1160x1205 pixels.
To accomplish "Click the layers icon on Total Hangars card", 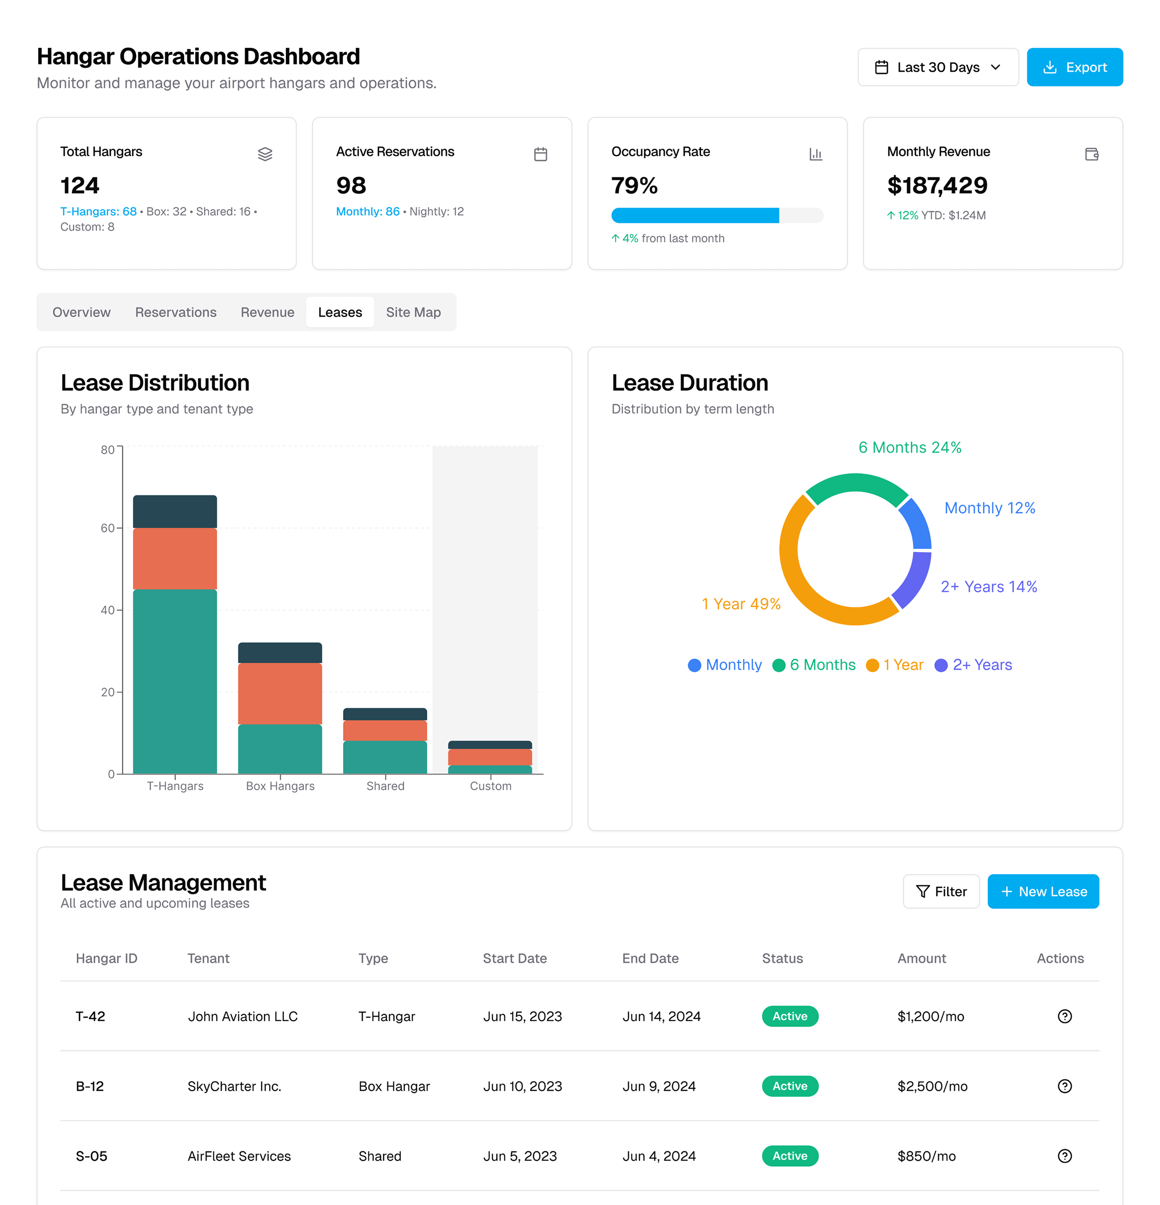I will pos(265,155).
